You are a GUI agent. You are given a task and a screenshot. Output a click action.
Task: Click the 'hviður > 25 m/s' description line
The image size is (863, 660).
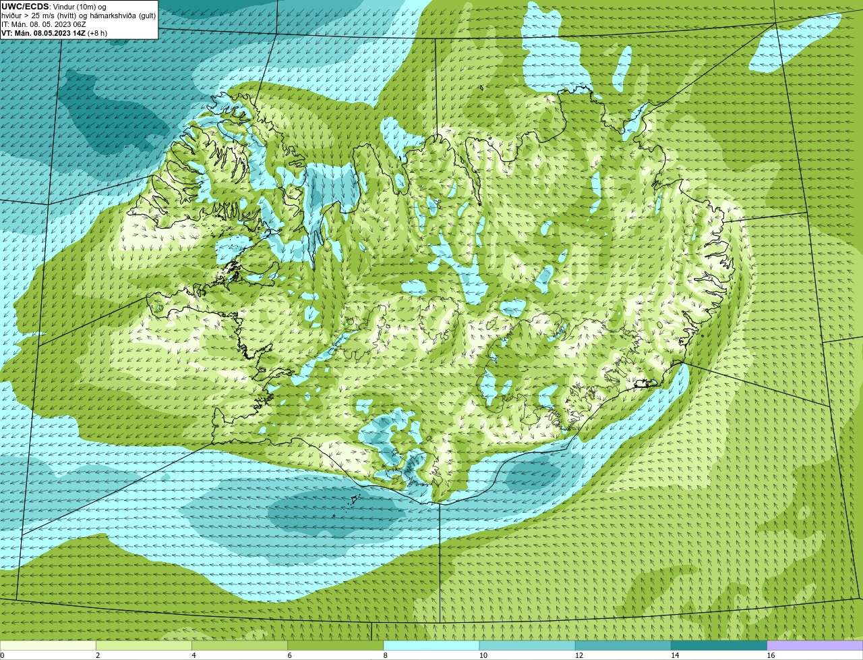click(x=78, y=16)
